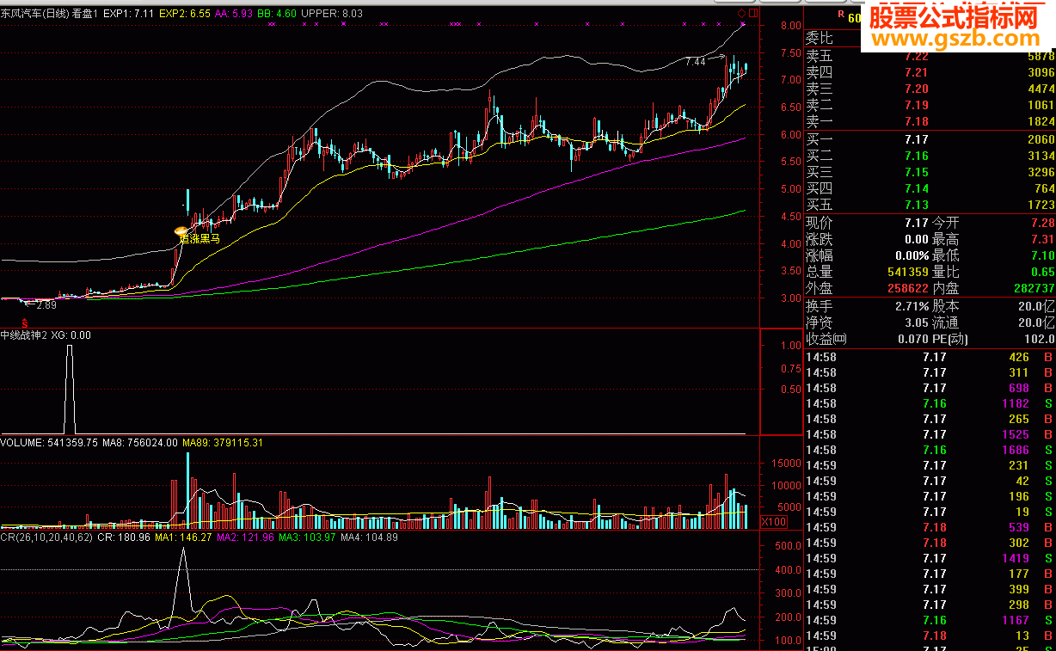This screenshot has height=651, width=1056.
Task: Click the 委比 row label
Action: 820,39
